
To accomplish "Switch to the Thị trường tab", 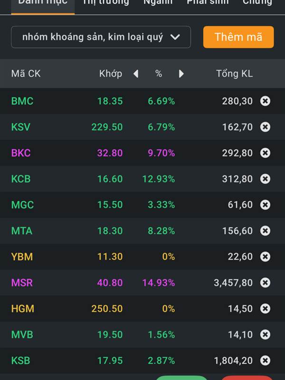I will (x=105, y=2).
